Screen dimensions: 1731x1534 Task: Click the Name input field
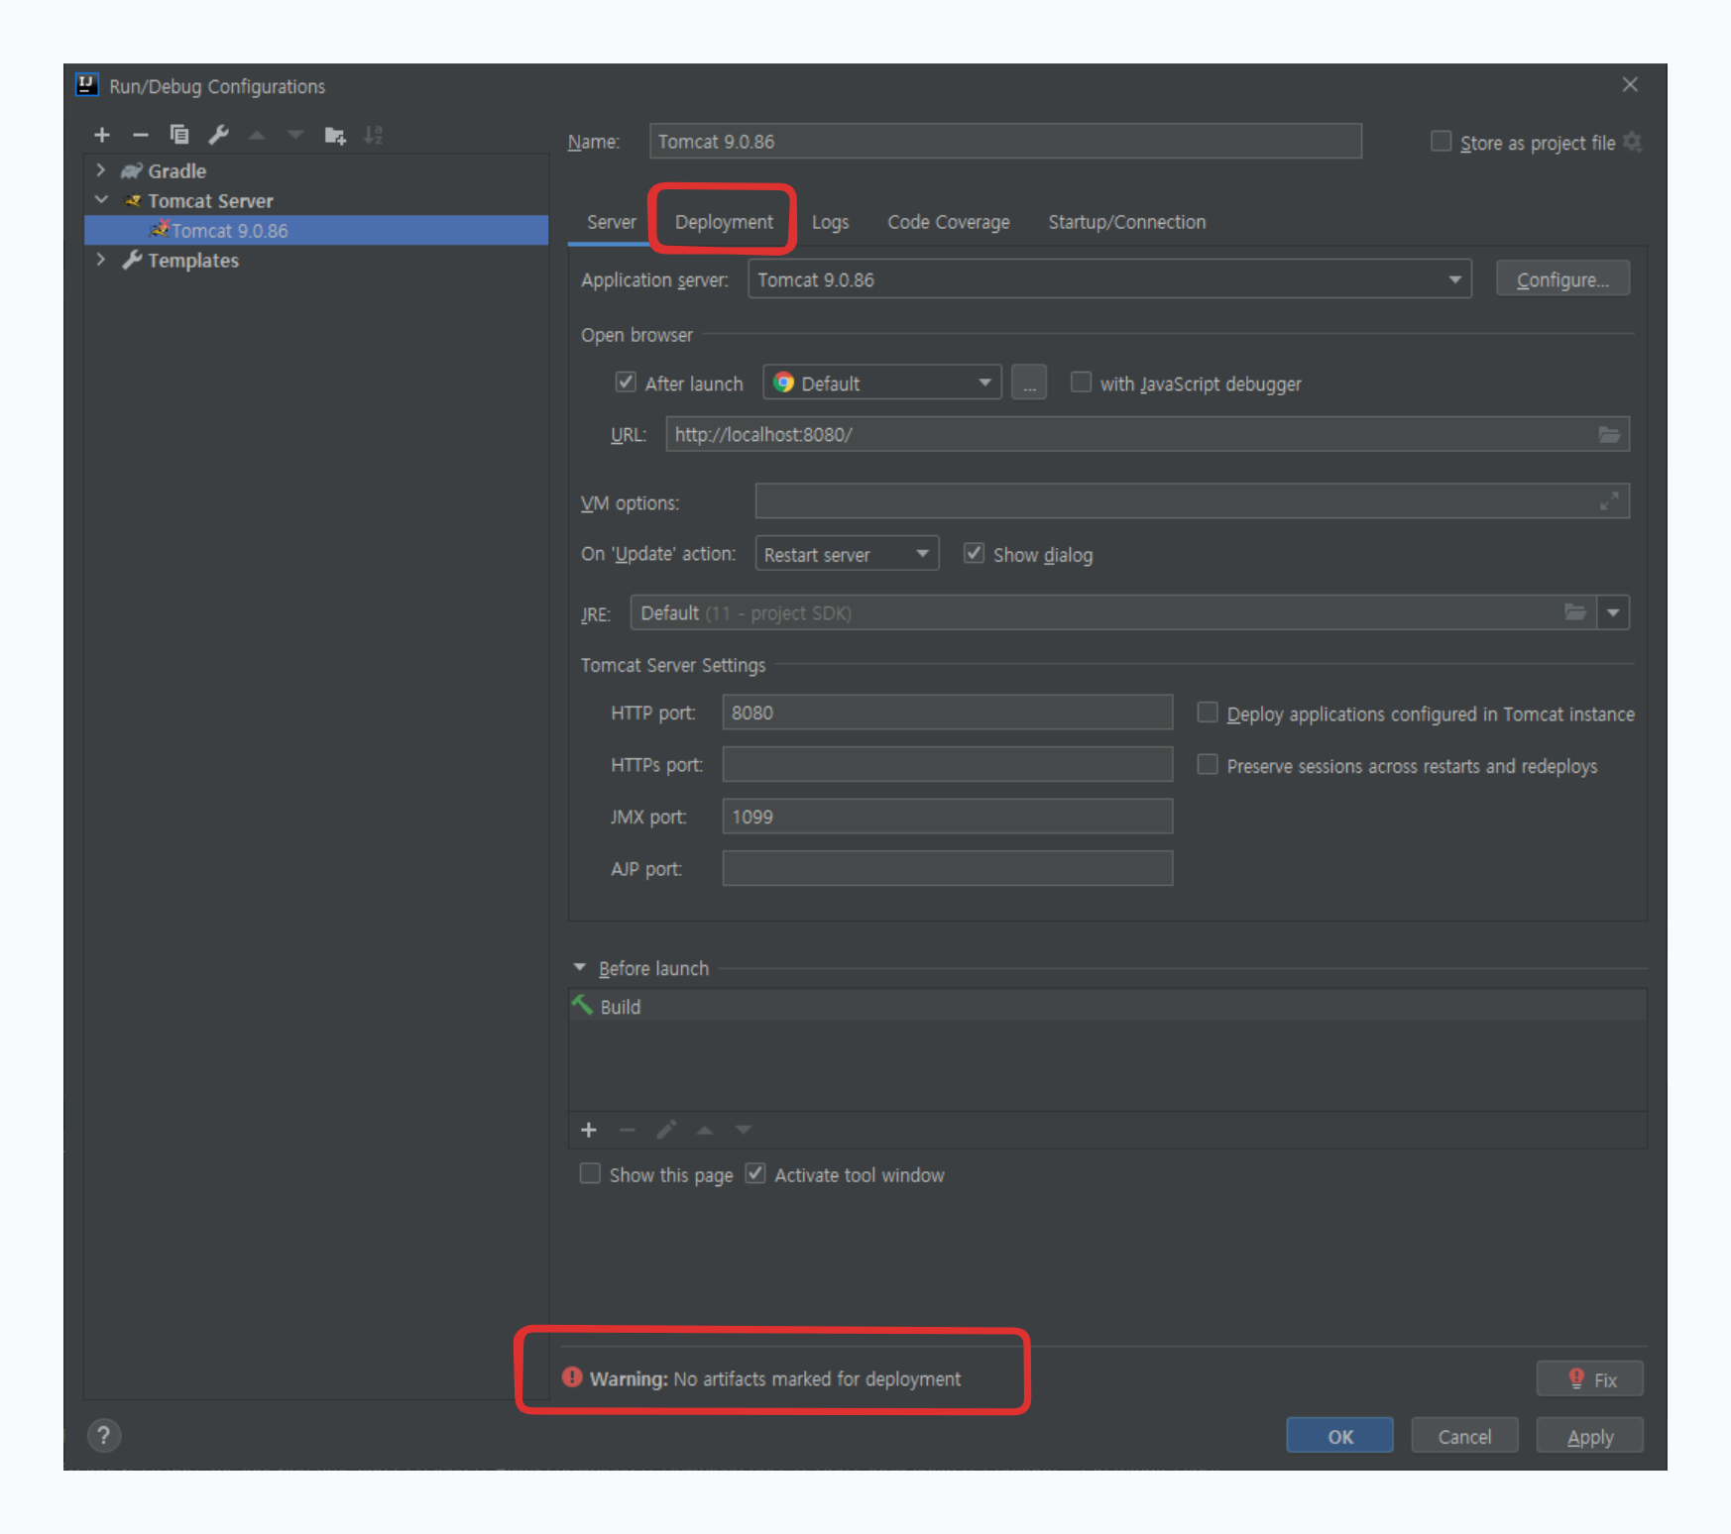coord(1005,142)
